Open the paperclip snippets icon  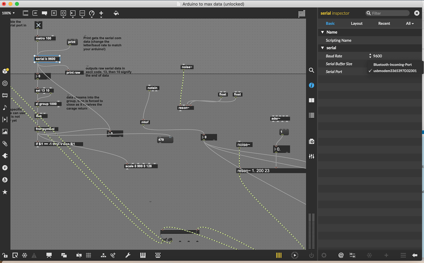pos(5,144)
